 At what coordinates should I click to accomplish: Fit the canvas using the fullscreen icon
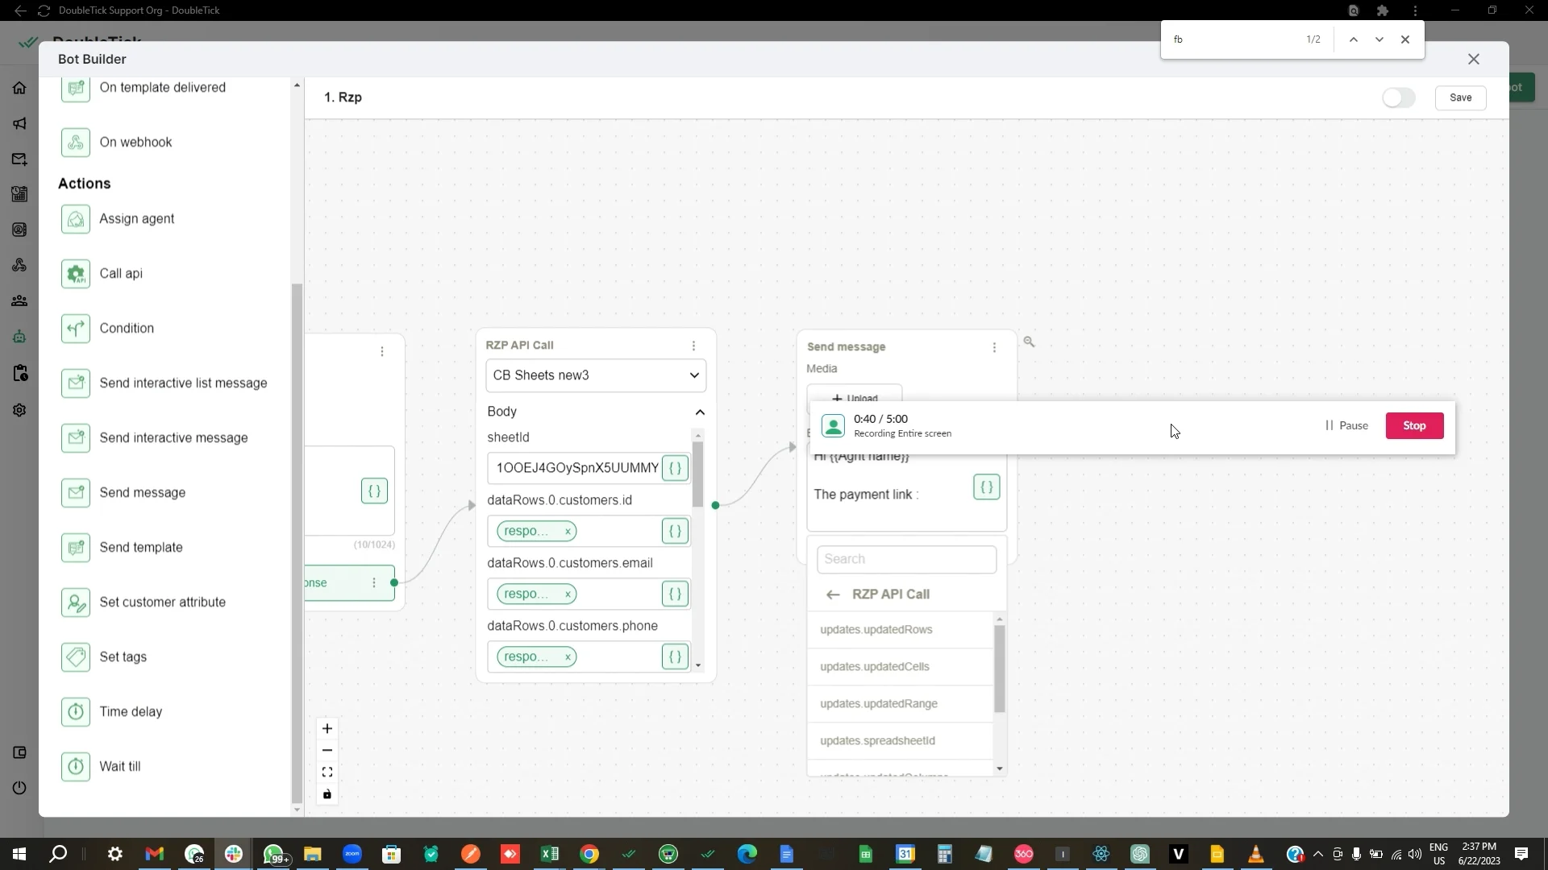click(x=327, y=772)
